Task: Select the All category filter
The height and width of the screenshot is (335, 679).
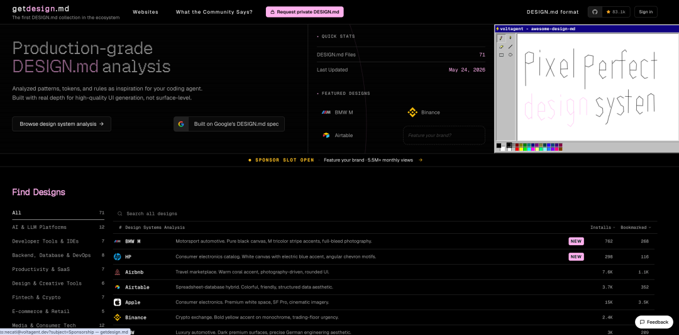Action: pos(58,212)
